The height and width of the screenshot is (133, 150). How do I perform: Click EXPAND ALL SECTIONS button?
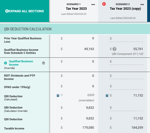click(25, 11)
